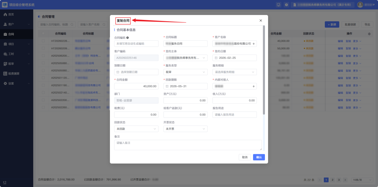Expand the 设置 sidebar menu
The image size is (378, 187).
[x=16, y=84]
